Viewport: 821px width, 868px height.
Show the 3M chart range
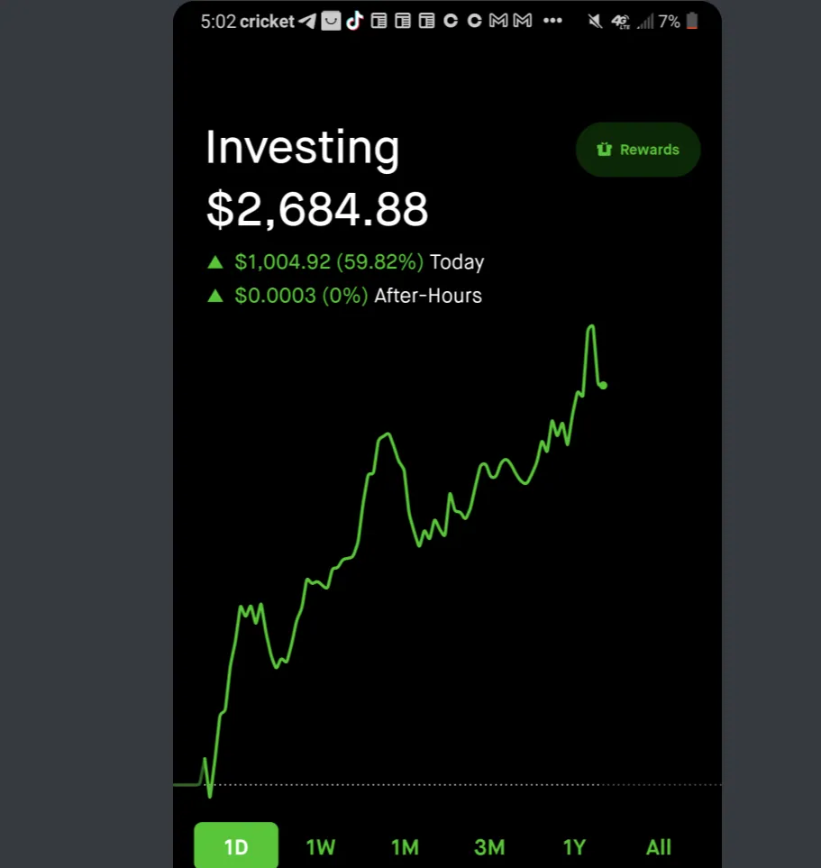point(489,847)
